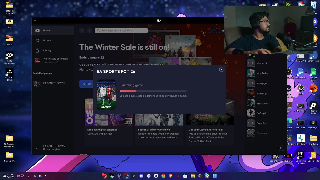Close the EA SPORTS FC 26 launch dialog
The height and width of the screenshot is (180, 320).
coord(221,70)
